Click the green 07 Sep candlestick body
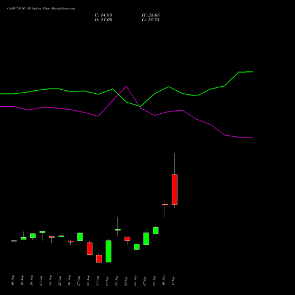The height and width of the screenshot is (295, 295). click(146, 239)
